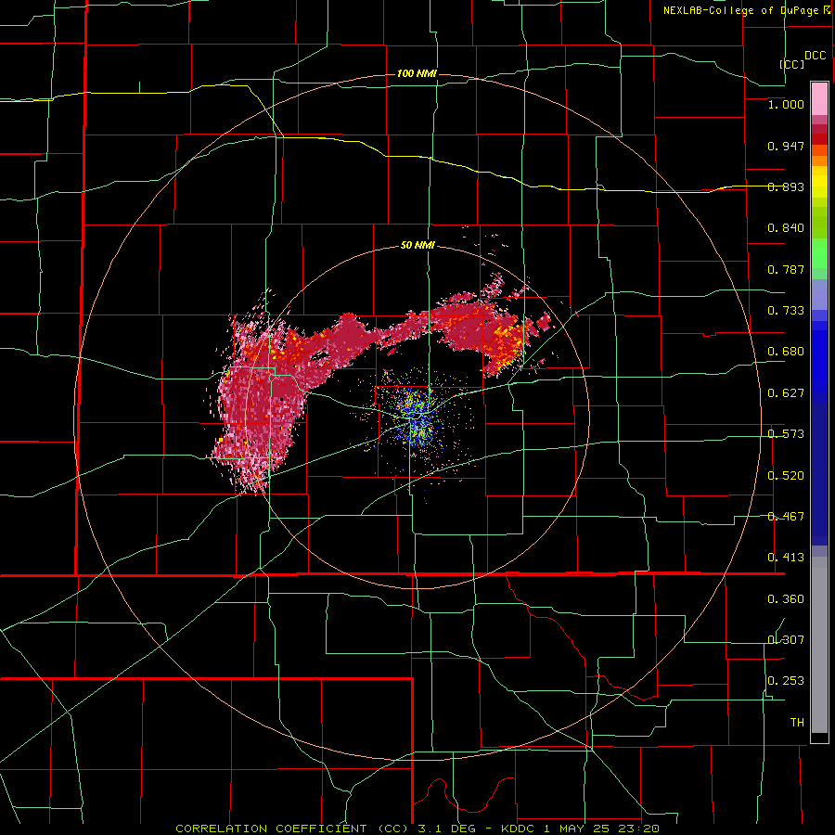Image resolution: width=835 pixels, height=835 pixels.
Task: Click the DCC label above the color scale
Action: (x=816, y=56)
